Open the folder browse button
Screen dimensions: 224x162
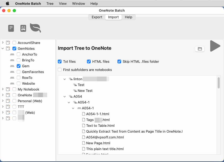pos(200,49)
